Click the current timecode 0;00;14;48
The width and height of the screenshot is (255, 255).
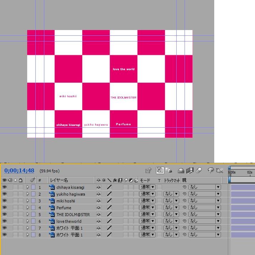click(x=19, y=171)
